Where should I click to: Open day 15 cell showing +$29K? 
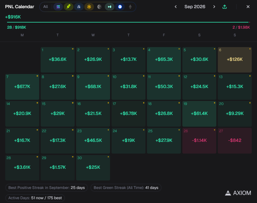point(58,114)
